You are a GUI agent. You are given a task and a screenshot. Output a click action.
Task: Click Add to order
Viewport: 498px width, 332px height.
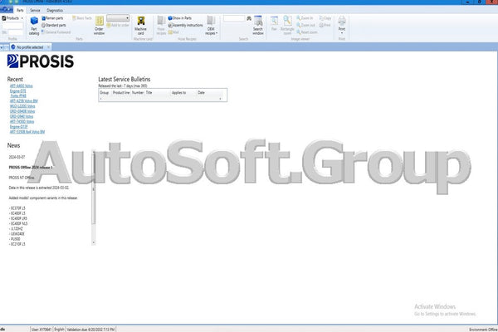118,25
